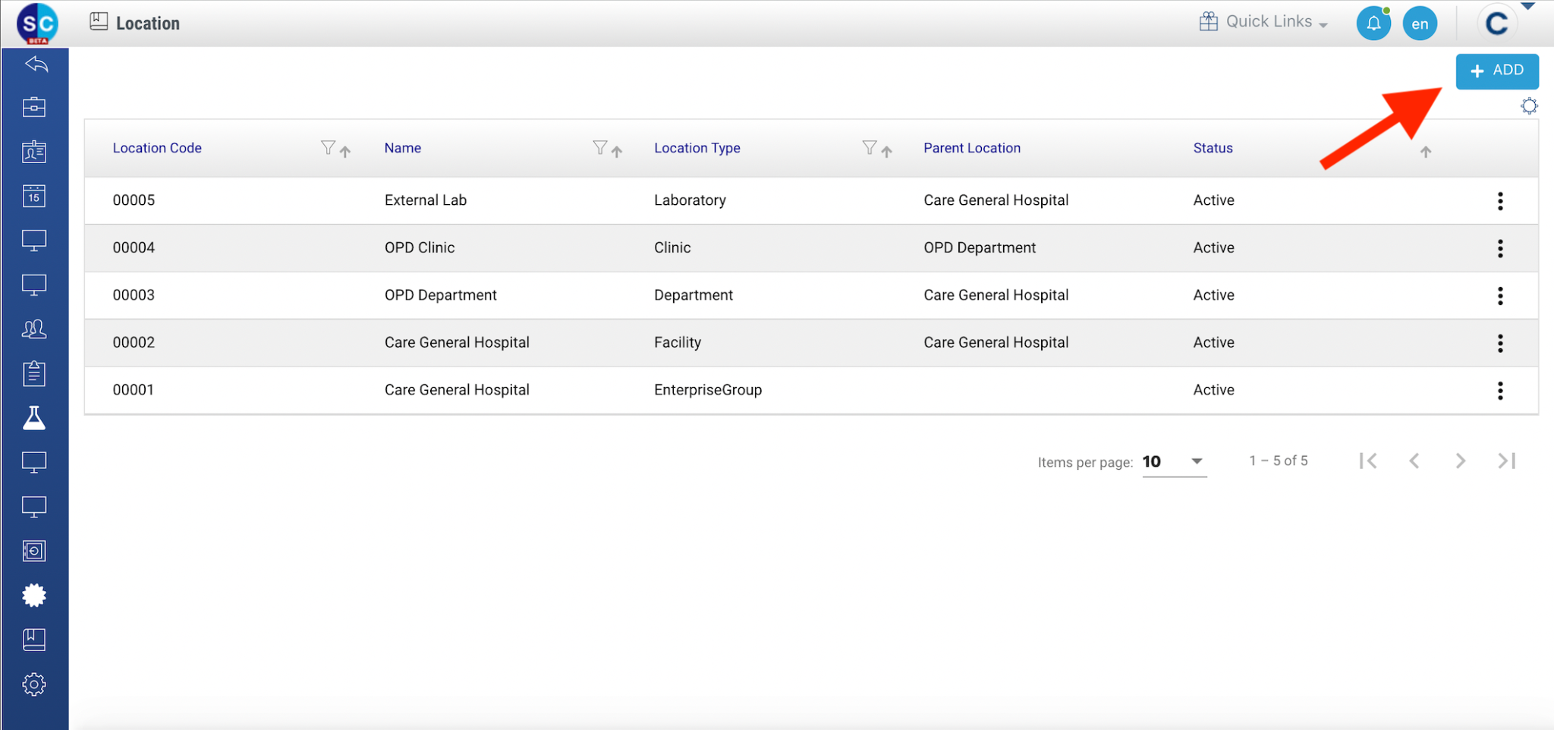Viewport: 1554px width, 730px height.
Task: Open the user profile dropdown arrow
Action: point(1528,7)
